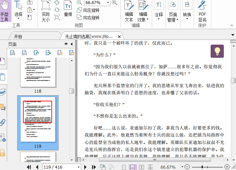
Task: Click the clipboard paste icon
Action: (30, 10)
